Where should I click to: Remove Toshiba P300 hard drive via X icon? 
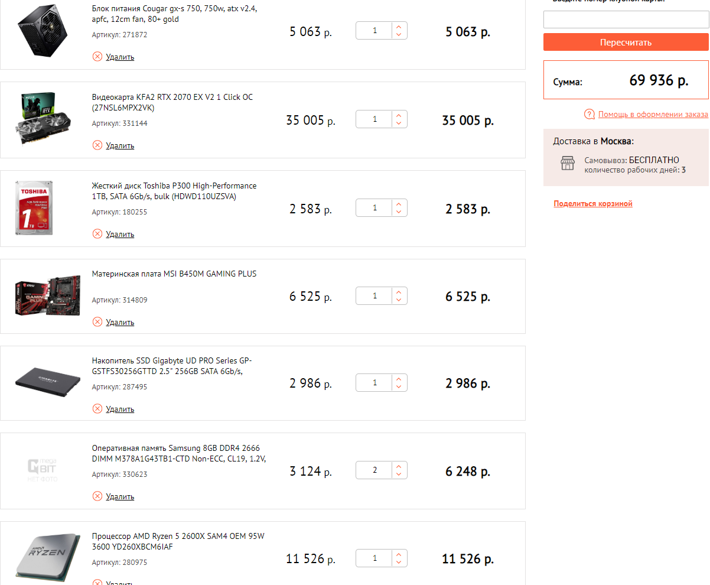[x=97, y=234]
